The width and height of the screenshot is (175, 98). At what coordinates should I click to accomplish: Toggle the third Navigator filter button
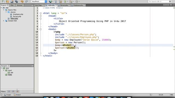coord(17,91)
